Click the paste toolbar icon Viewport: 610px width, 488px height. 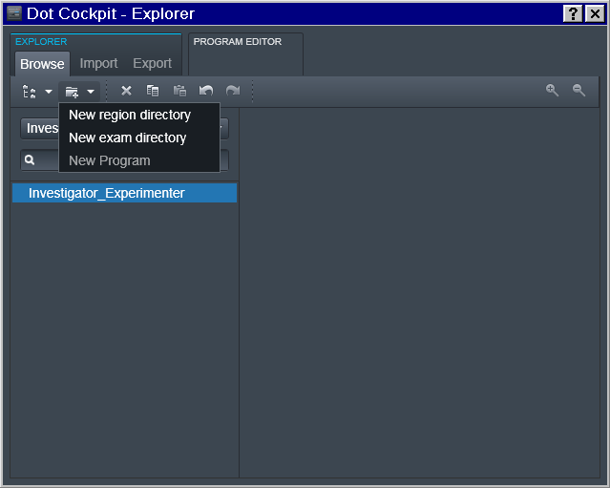(x=179, y=91)
